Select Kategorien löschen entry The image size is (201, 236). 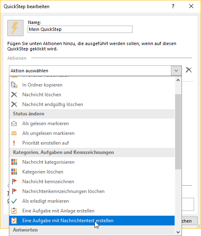click(x=92, y=172)
